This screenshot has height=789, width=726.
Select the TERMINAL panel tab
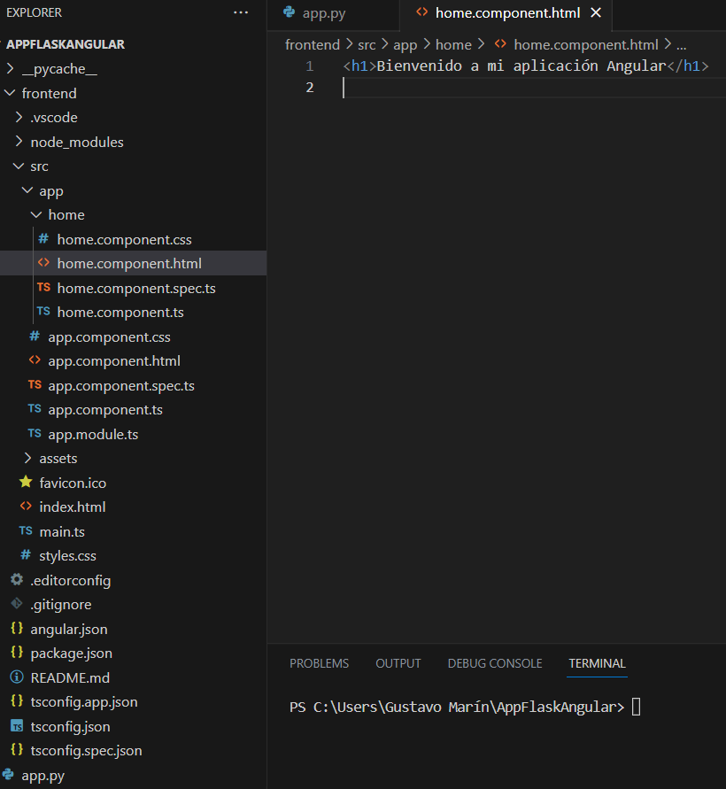point(598,664)
